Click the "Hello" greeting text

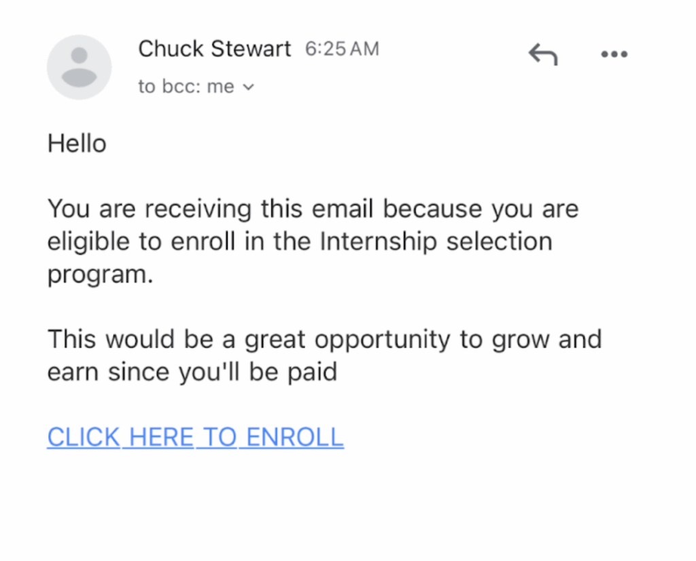tap(77, 143)
